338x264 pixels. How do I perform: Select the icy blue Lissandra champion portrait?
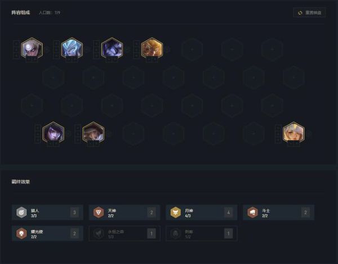click(72, 48)
